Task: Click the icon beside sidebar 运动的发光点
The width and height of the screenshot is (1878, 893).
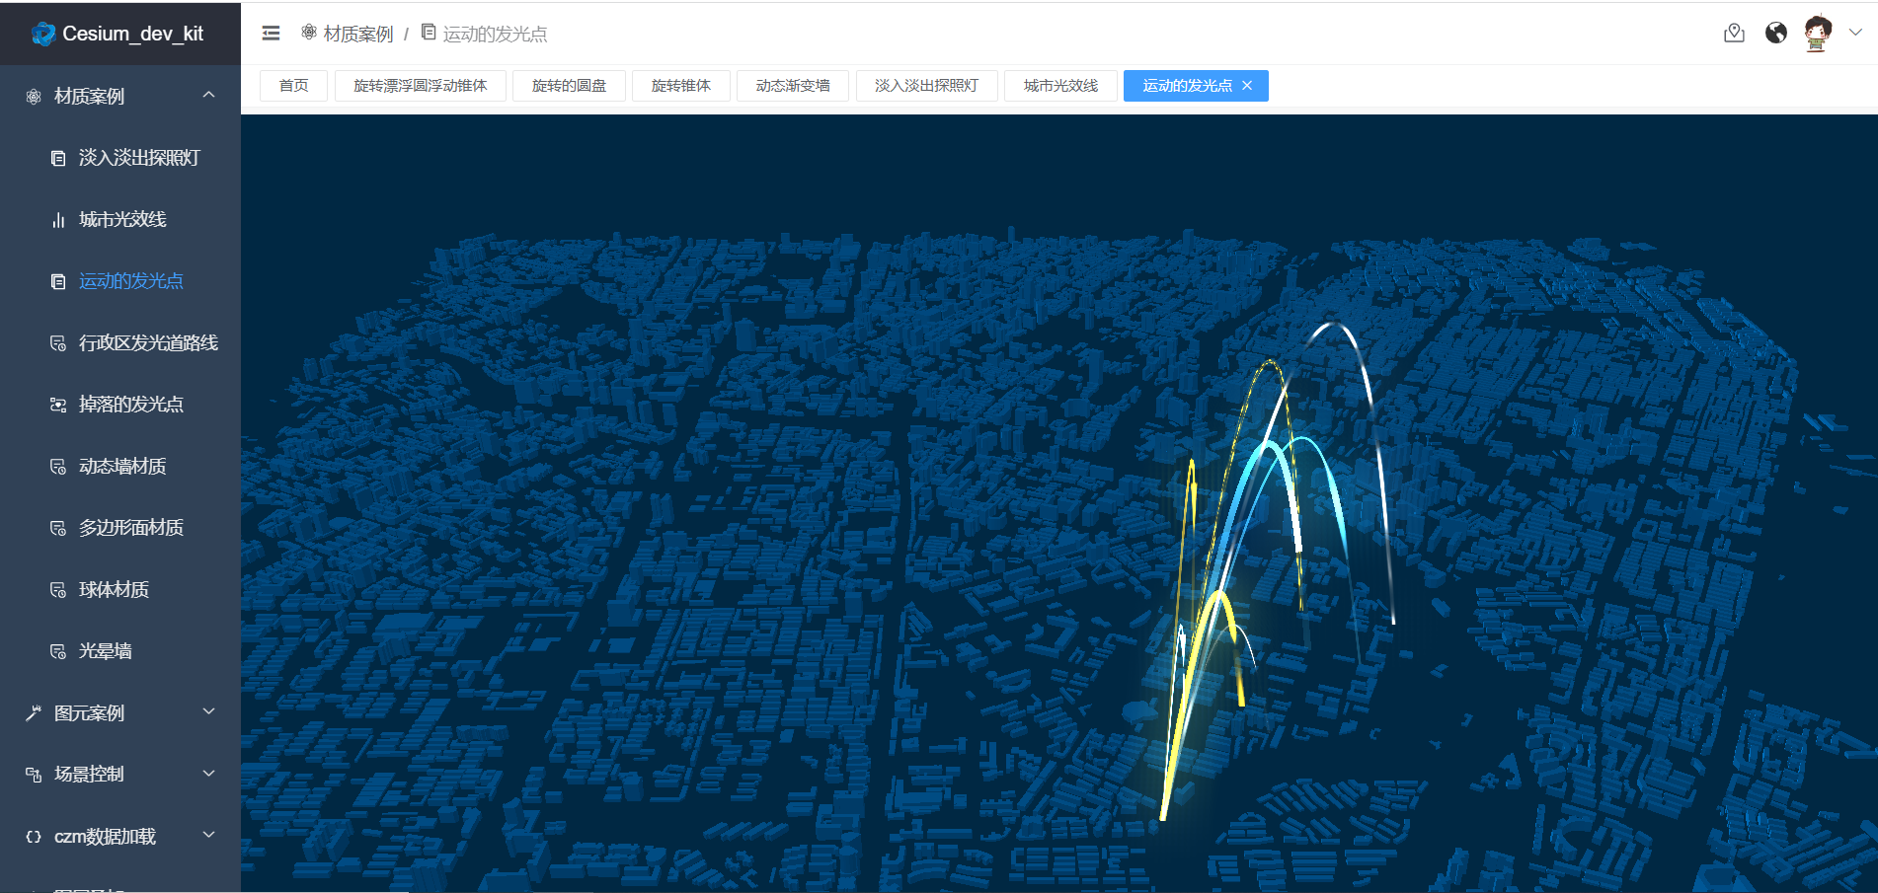Action: tap(58, 281)
